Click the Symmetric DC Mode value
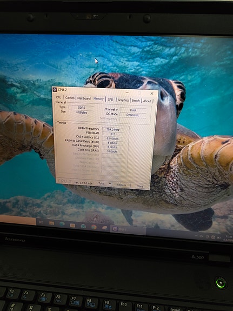 click(x=133, y=115)
